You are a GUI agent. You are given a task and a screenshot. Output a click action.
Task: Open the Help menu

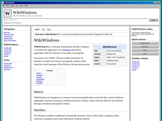26,6
